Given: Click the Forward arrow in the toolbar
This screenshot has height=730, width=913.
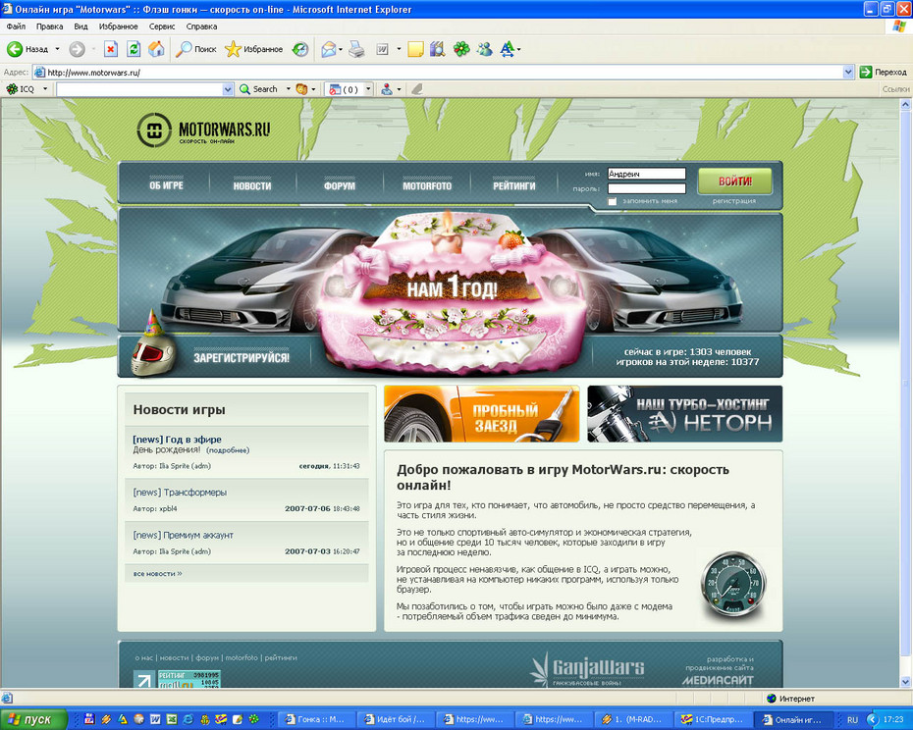Looking at the screenshot, I should coord(77,49).
